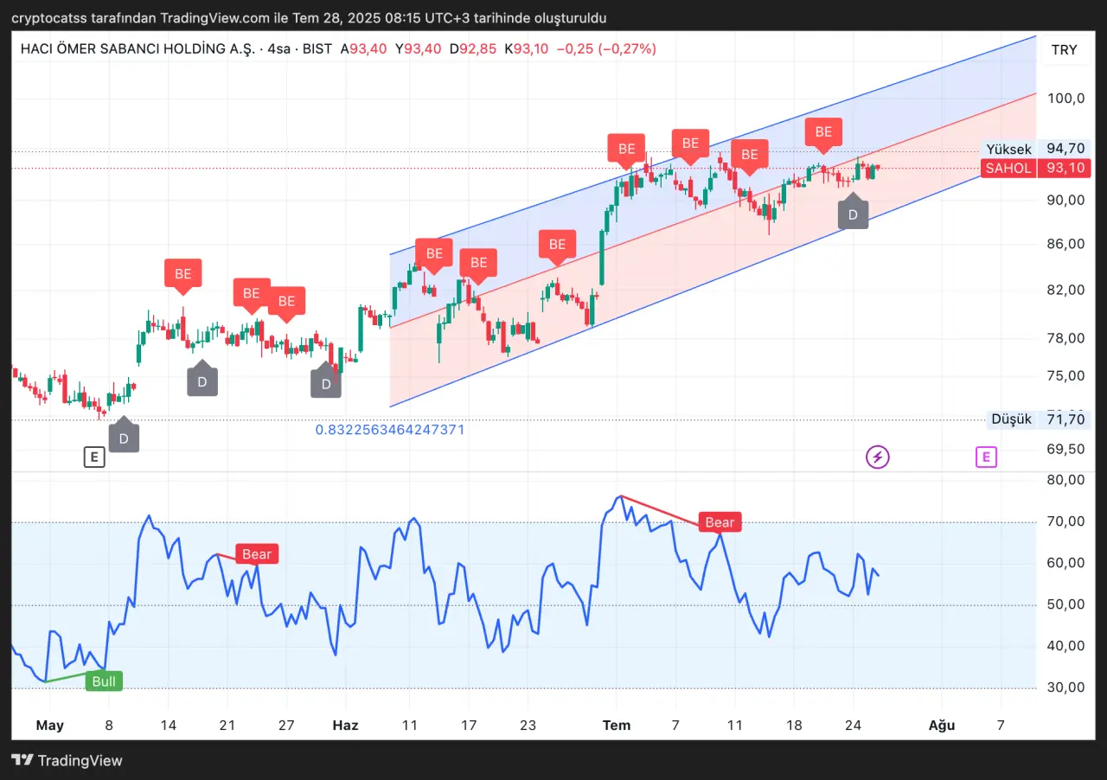Click the purple lightning bolt icon

point(877,457)
